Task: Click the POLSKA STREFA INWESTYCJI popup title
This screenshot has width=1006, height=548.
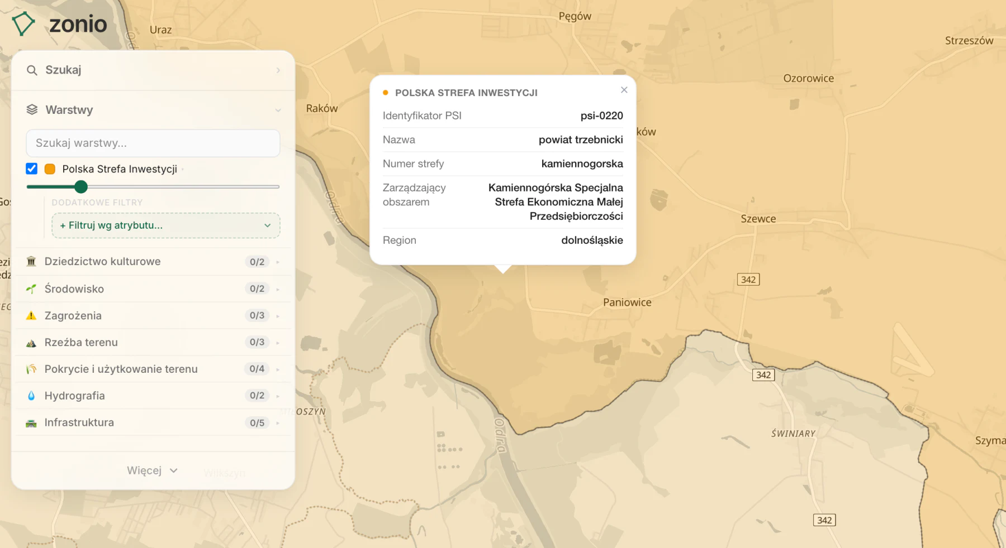Action: tap(466, 93)
